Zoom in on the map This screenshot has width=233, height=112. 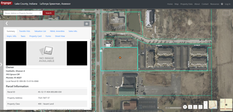(205, 103)
